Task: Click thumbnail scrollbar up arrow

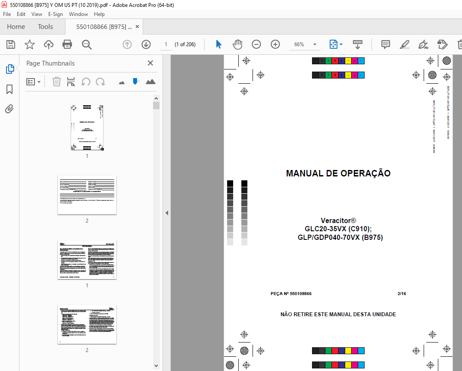Action: 156,98
